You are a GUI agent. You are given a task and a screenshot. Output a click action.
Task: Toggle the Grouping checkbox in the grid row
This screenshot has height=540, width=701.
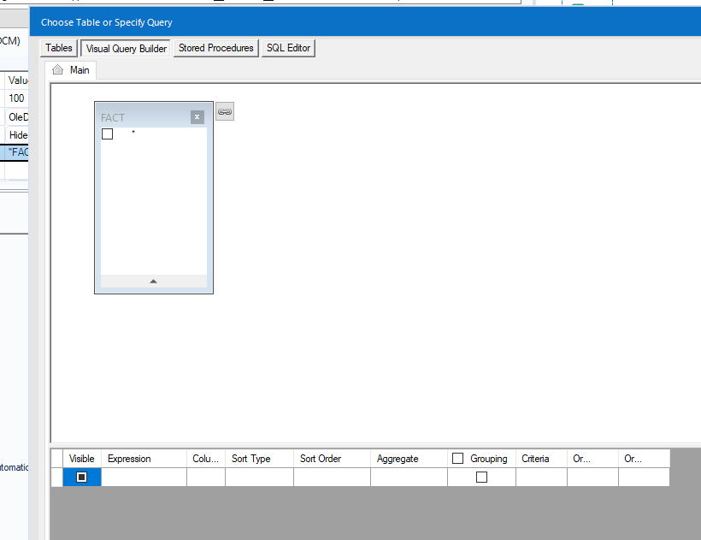tap(481, 477)
